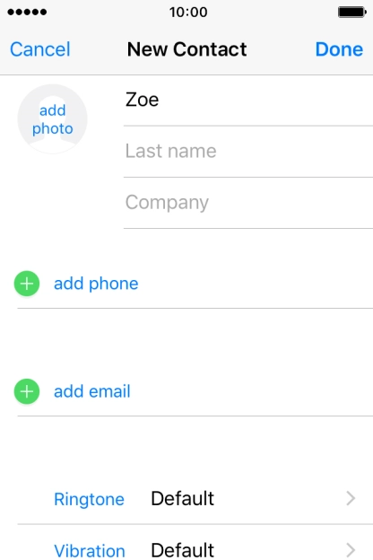
Task: Cancel creating the new contact
Action: click(40, 49)
